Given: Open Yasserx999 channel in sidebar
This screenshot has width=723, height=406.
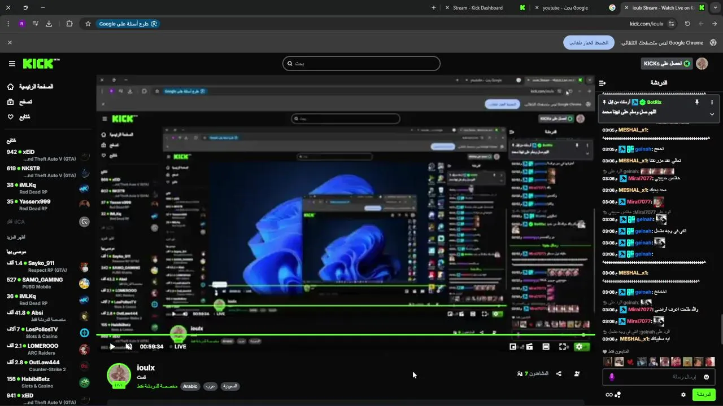Looking at the screenshot, I should tap(48, 205).
